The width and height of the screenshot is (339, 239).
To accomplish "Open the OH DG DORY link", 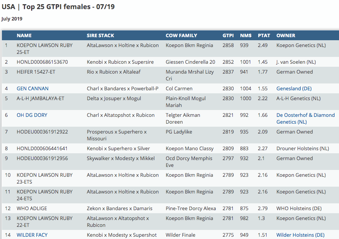I will (32, 115).
